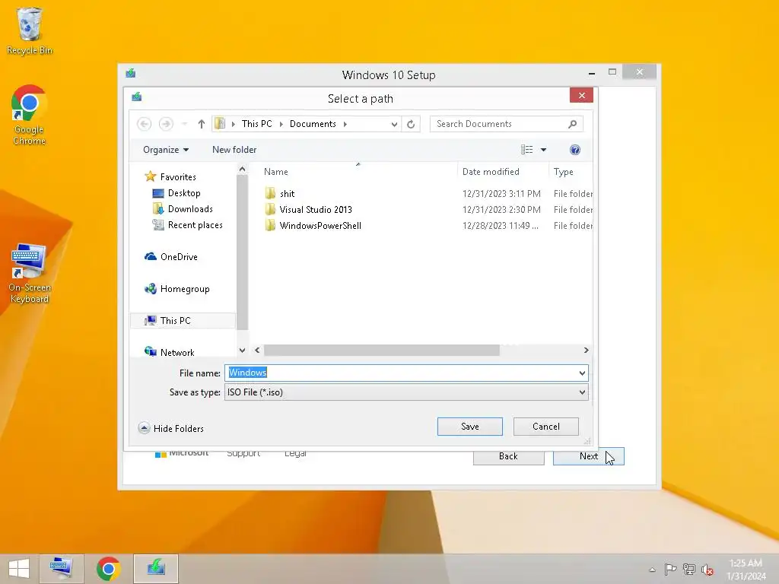
Task: Click Back in Windows 10 Setup
Action: click(508, 456)
